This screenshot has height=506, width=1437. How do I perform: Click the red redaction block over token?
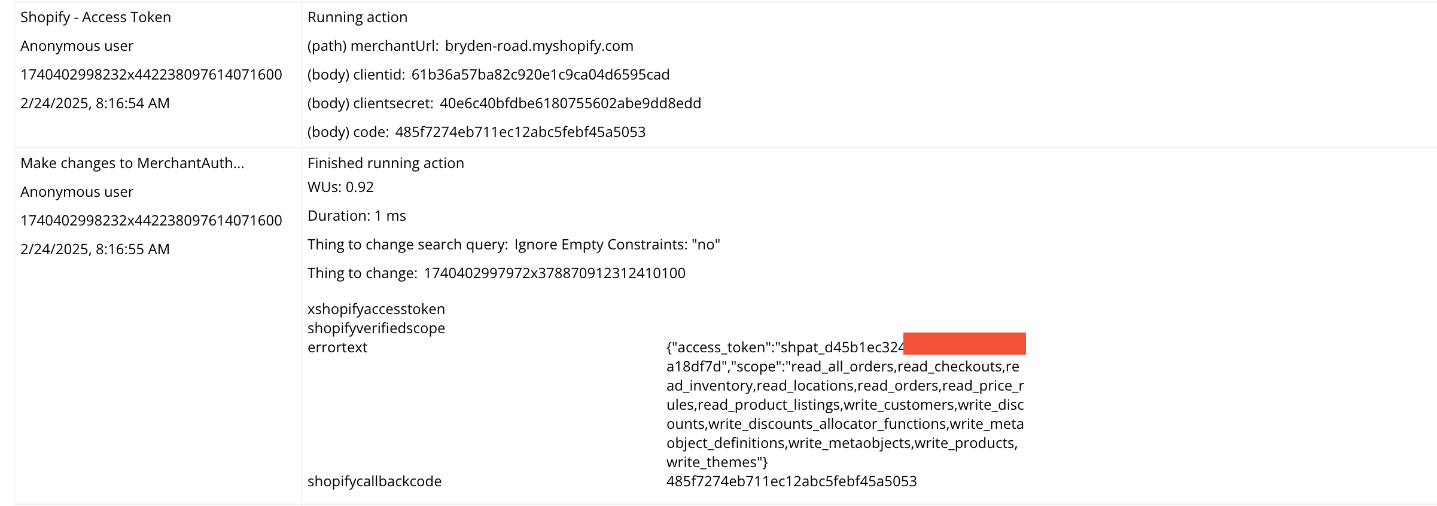964,344
